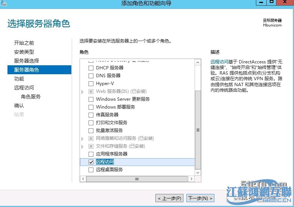Click the highlighted 远程访问 role label
Image resolution: width=294 pixels, height=207 pixels.
105,162
